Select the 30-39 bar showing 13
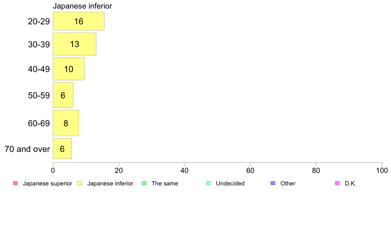The height and width of the screenshot is (242, 391). [x=74, y=44]
